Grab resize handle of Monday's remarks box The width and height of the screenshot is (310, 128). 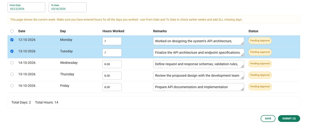coord(242,43)
